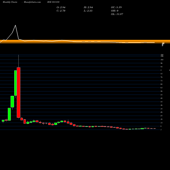Click the '61' price axis label
The image size is (170, 170).
(x=161, y=88)
